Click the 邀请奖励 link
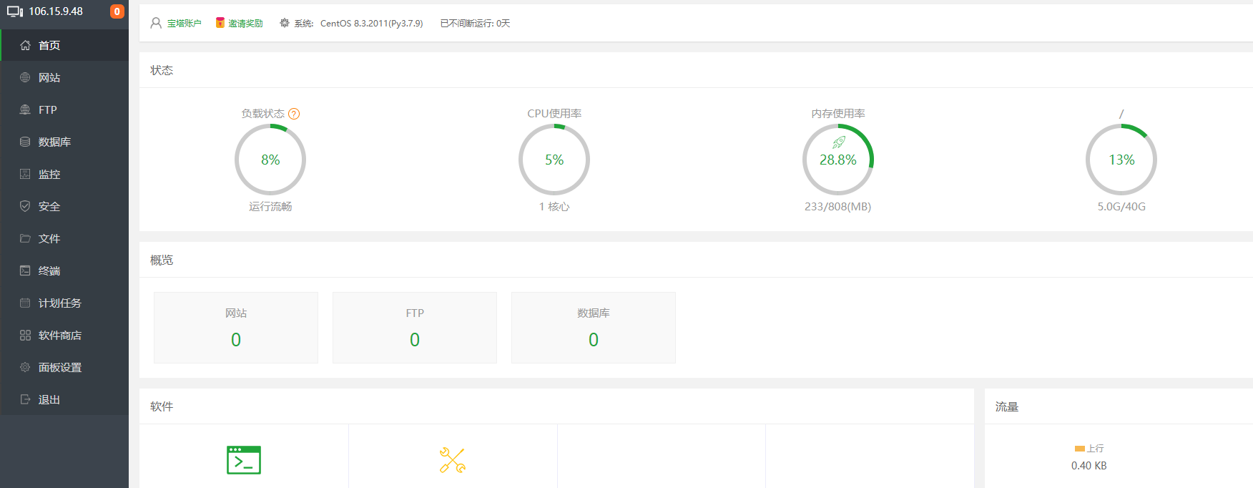Image resolution: width=1253 pixels, height=488 pixels. (245, 24)
